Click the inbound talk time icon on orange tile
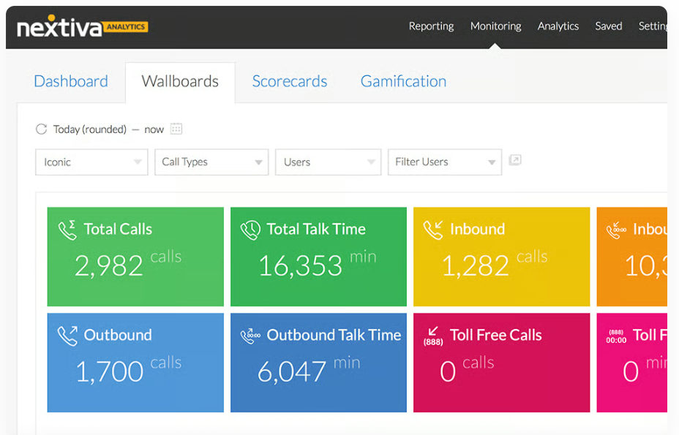This screenshot has width=679, height=435. [x=617, y=231]
